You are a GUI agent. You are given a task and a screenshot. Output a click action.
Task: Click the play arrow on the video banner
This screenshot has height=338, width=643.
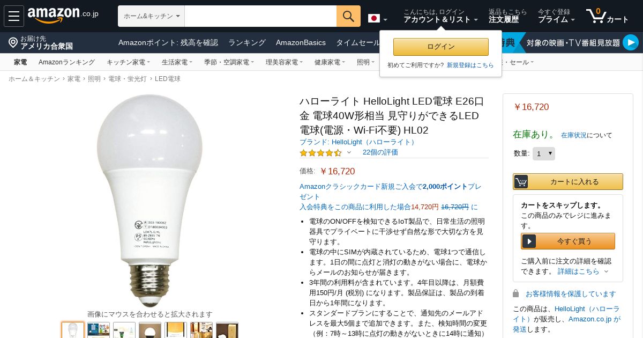[x=631, y=42]
